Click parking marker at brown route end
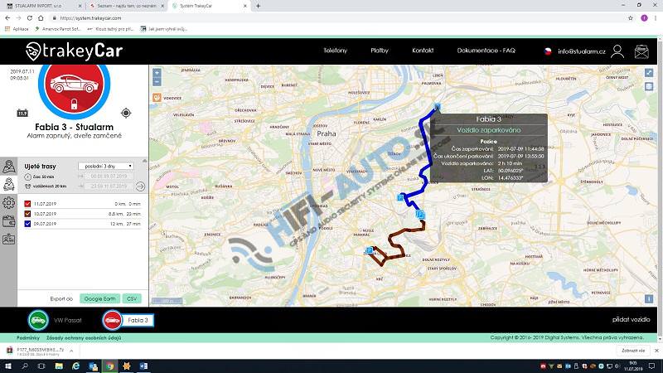This screenshot has width=663, height=373. tap(369, 251)
